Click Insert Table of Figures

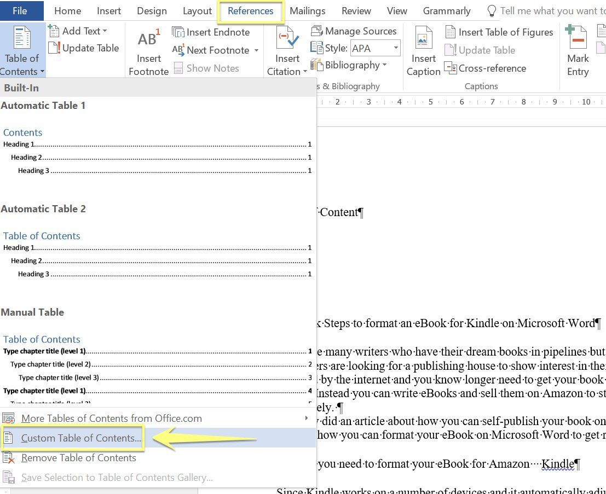coord(499,32)
